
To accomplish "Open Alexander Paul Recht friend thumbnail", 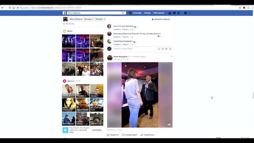I will 97,105.
